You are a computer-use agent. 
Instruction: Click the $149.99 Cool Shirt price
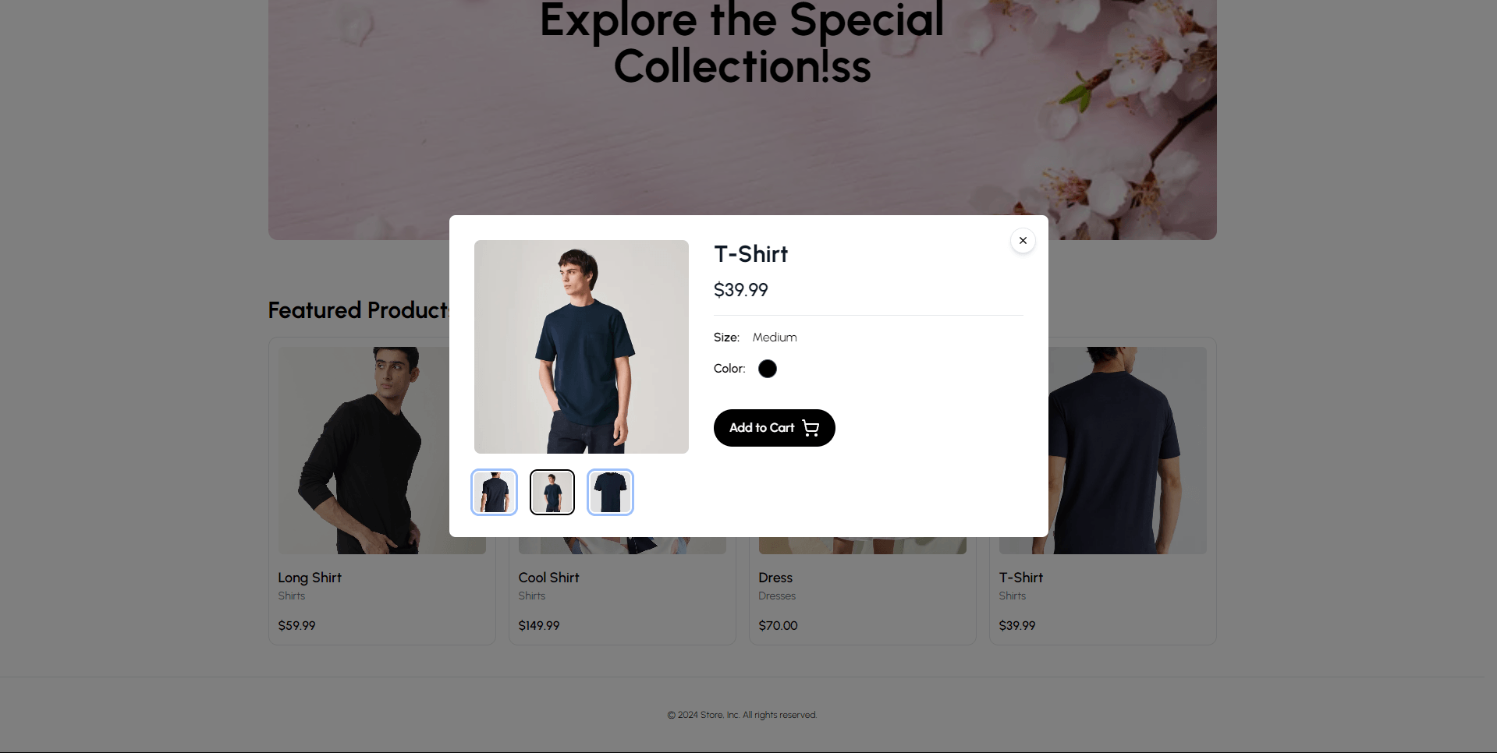[539, 625]
